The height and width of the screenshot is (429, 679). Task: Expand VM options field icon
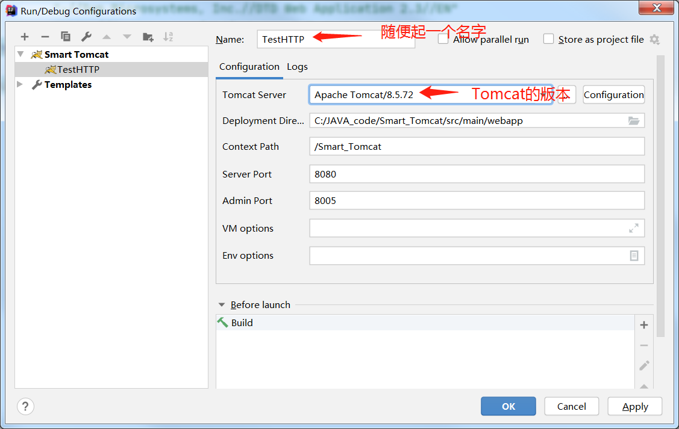coord(634,228)
